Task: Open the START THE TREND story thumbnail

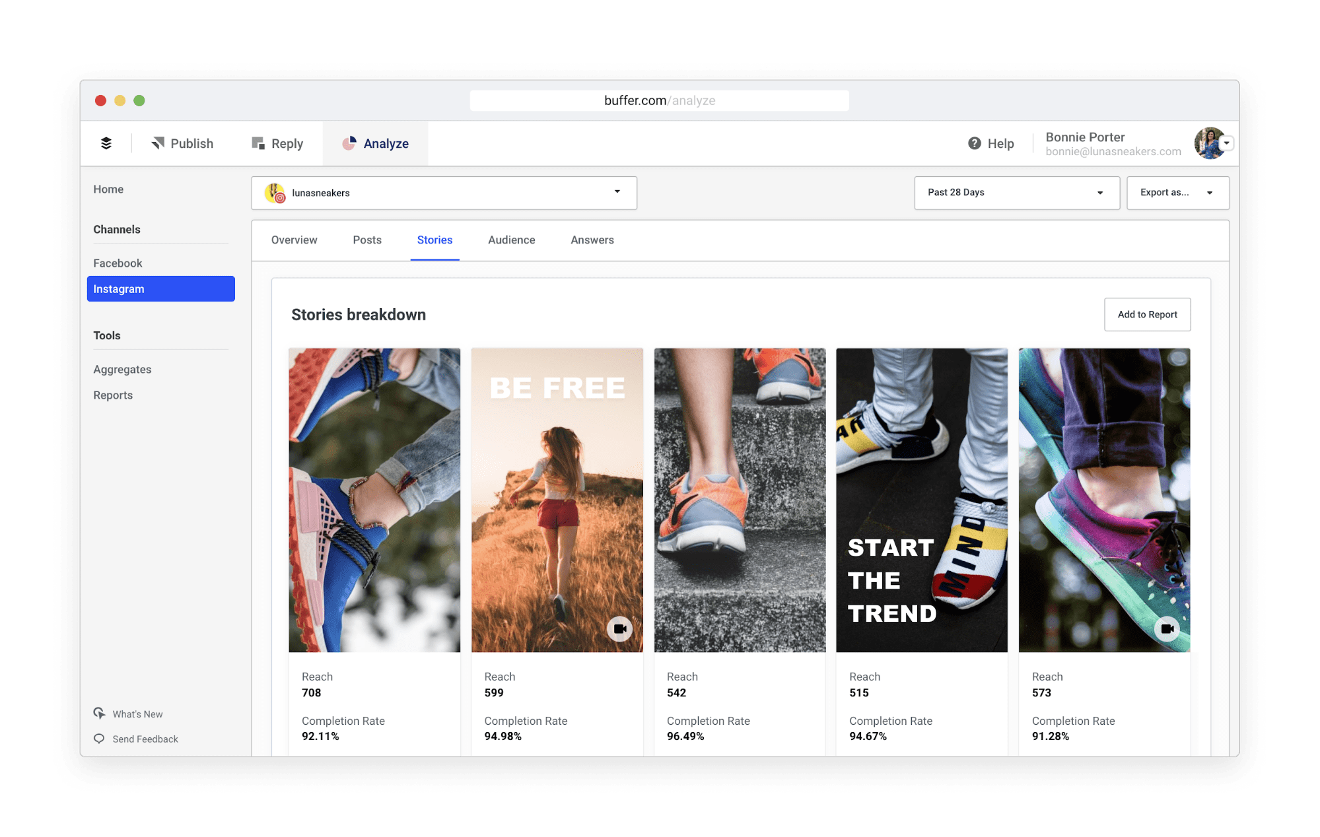Action: [922, 500]
